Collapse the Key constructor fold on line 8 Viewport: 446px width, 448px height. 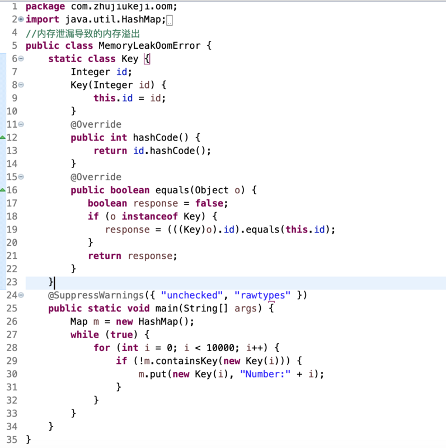click(21, 85)
